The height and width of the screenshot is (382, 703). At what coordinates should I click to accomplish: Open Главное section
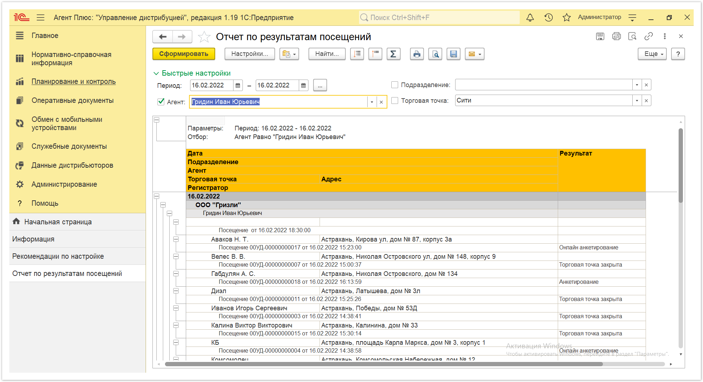click(77, 35)
